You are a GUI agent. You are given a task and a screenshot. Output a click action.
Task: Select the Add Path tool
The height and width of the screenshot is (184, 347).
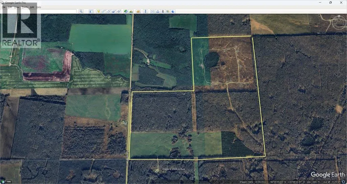[108, 11]
